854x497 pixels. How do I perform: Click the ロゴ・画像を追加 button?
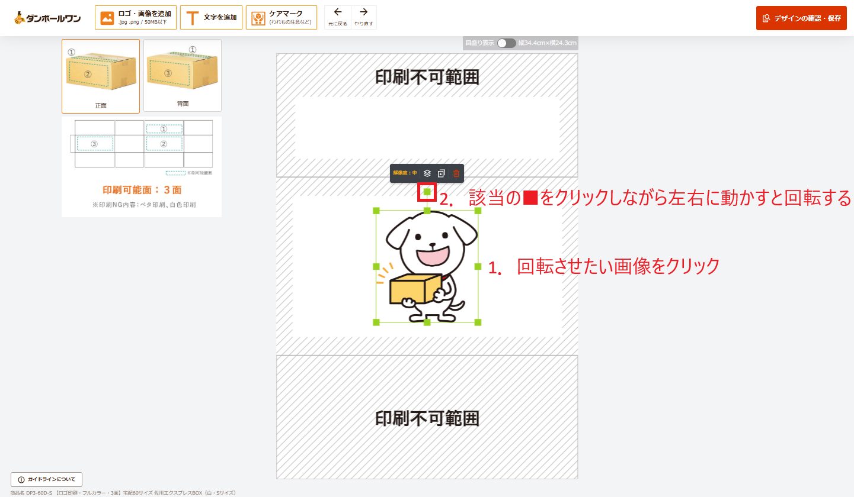point(136,18)
